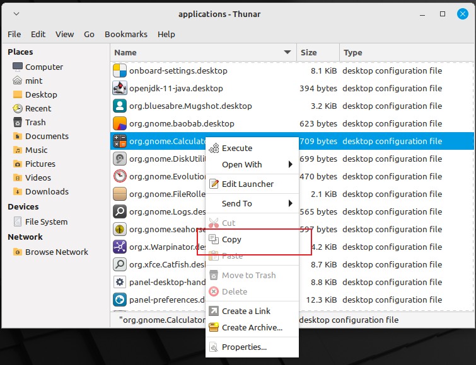Select Create Archive... menu entry

coord(252,327)
